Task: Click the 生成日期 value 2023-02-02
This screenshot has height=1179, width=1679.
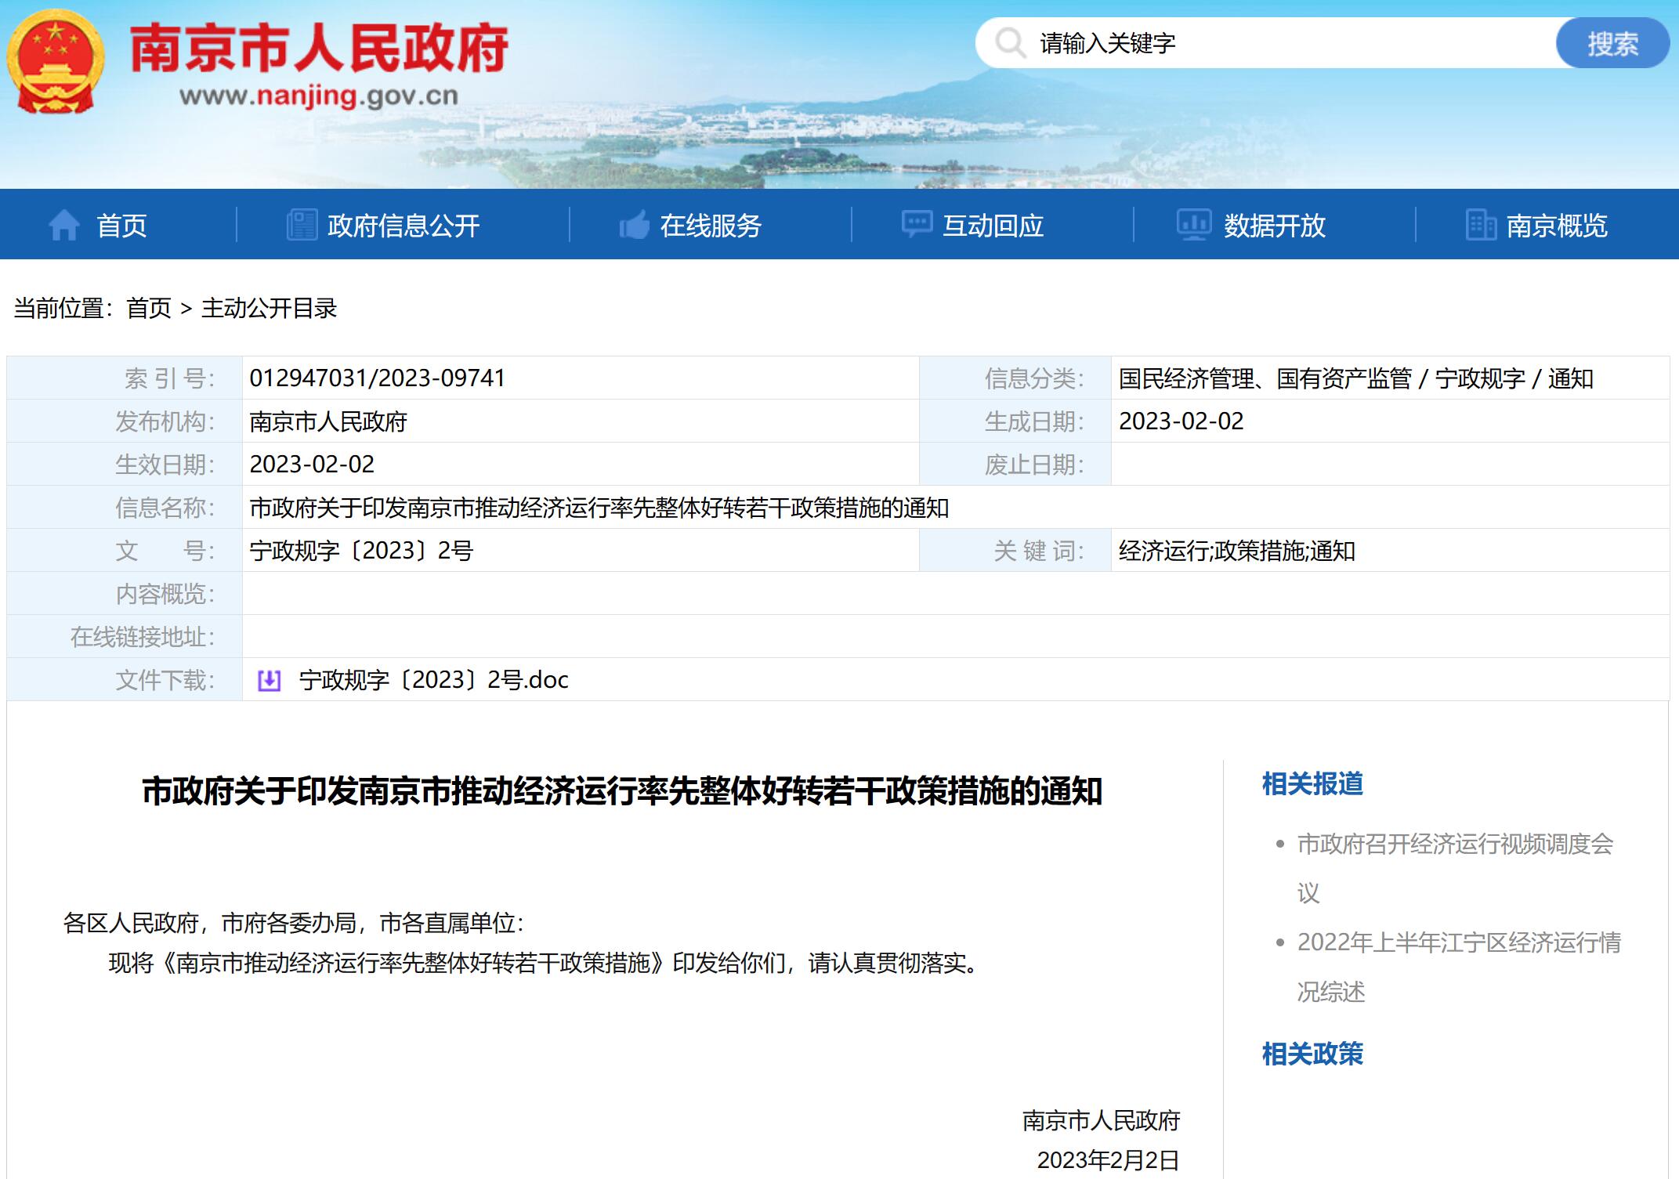Action: (1181, 421)
